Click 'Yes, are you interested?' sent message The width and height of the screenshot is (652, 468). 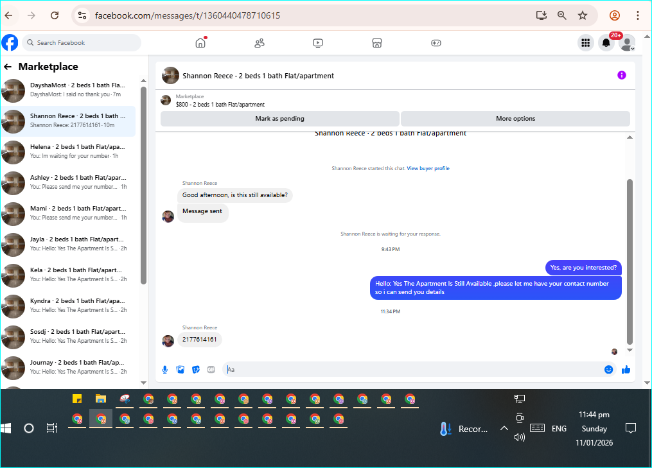[583, 268]
